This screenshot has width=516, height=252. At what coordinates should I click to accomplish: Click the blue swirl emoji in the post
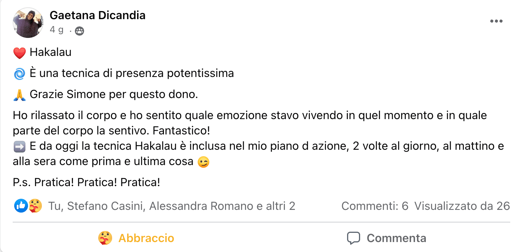click(x=19, y=74)
